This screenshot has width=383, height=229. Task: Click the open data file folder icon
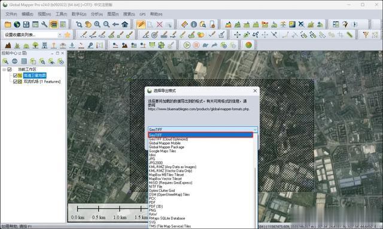pyautogui.click(x=8, y=25)
